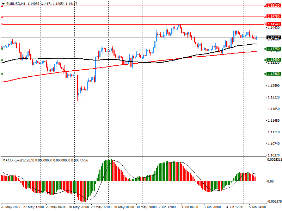Screen dimensions: 282x211
Task: Select the green 1.13750 support tag
Action: [274, 49]
